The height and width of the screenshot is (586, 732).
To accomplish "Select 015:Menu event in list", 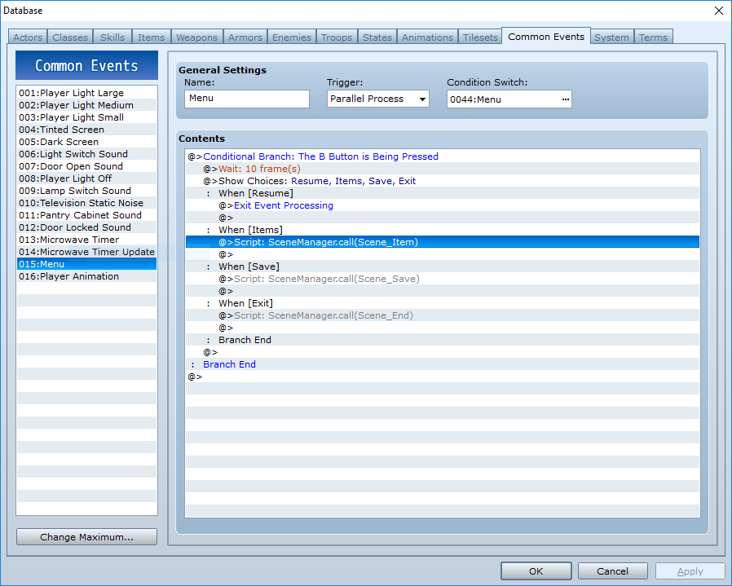I will tap(87, 264).
